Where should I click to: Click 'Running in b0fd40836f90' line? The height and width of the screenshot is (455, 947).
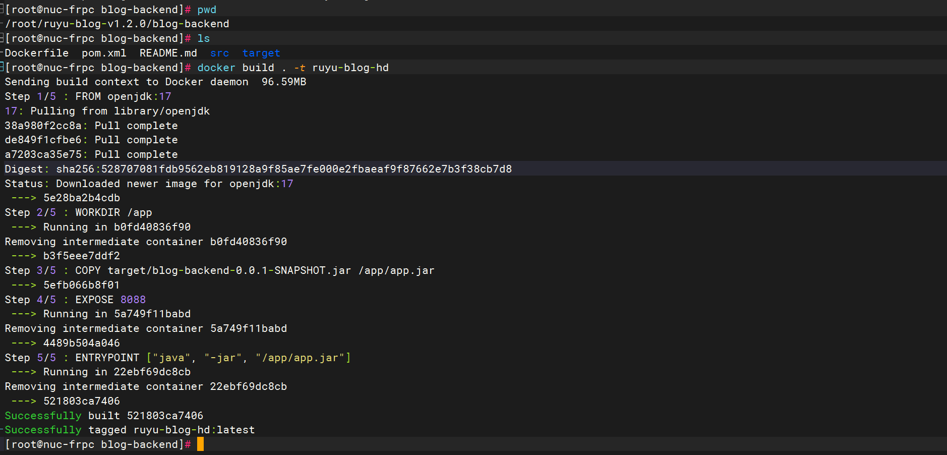(117, 227)
